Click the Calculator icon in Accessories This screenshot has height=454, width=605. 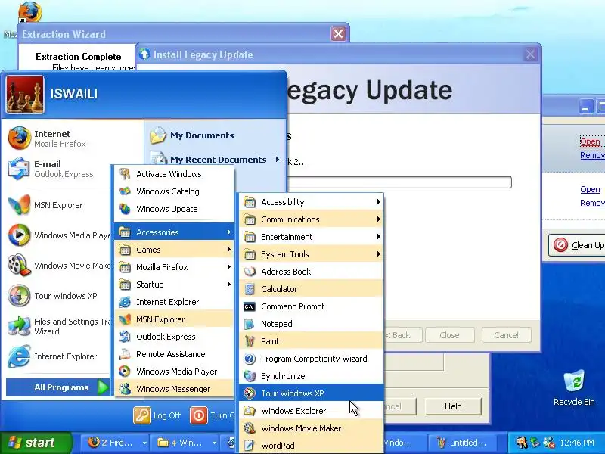tap(250, 289)
